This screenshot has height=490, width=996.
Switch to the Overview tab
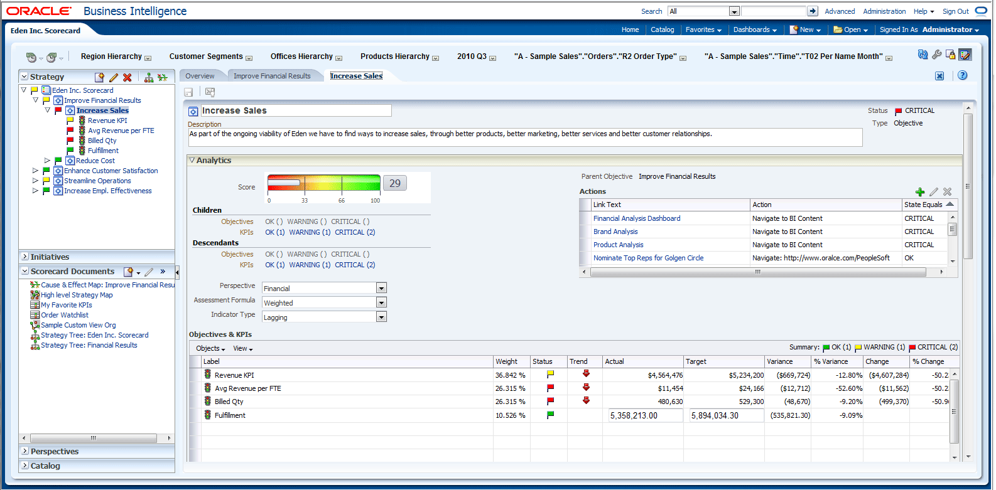pyautogui.click(x=200, y=76)
